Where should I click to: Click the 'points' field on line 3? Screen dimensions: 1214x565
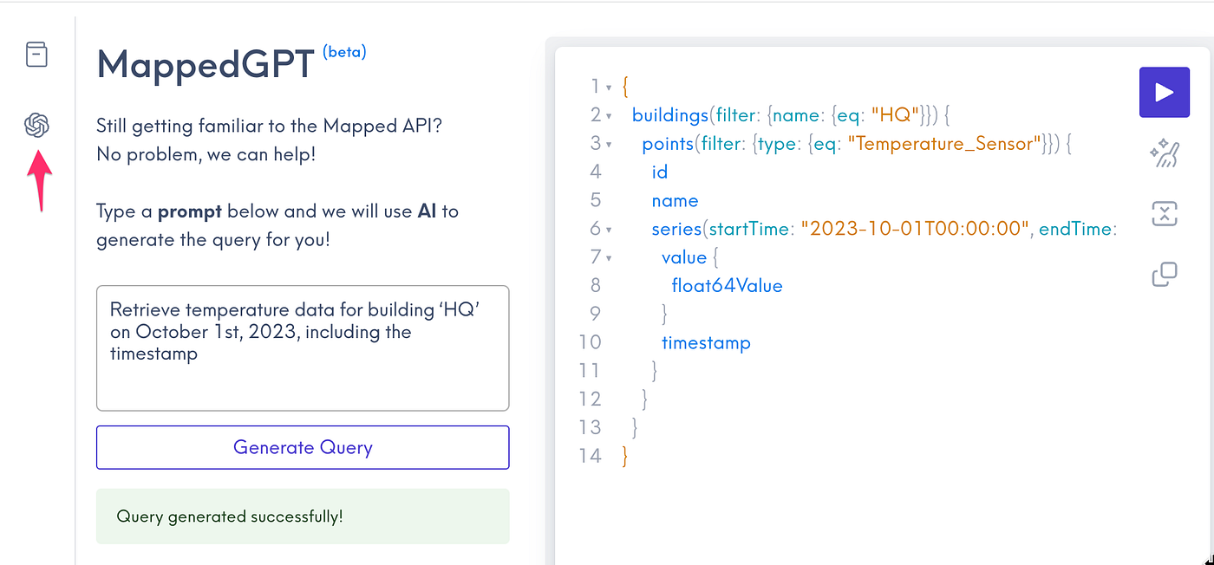click(x=668, y=144)
